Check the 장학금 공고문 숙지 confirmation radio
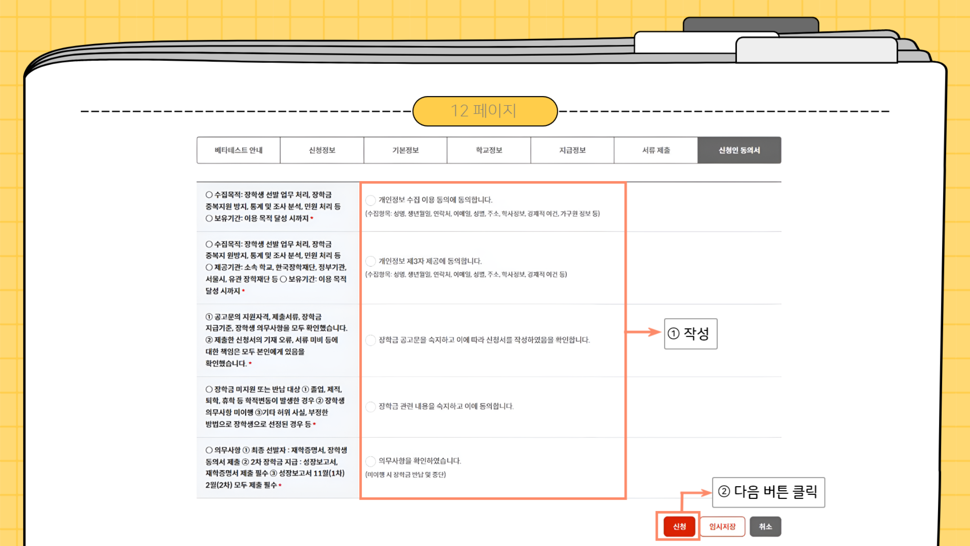Screen dimensions: 970x546 (x=370, y=340)
